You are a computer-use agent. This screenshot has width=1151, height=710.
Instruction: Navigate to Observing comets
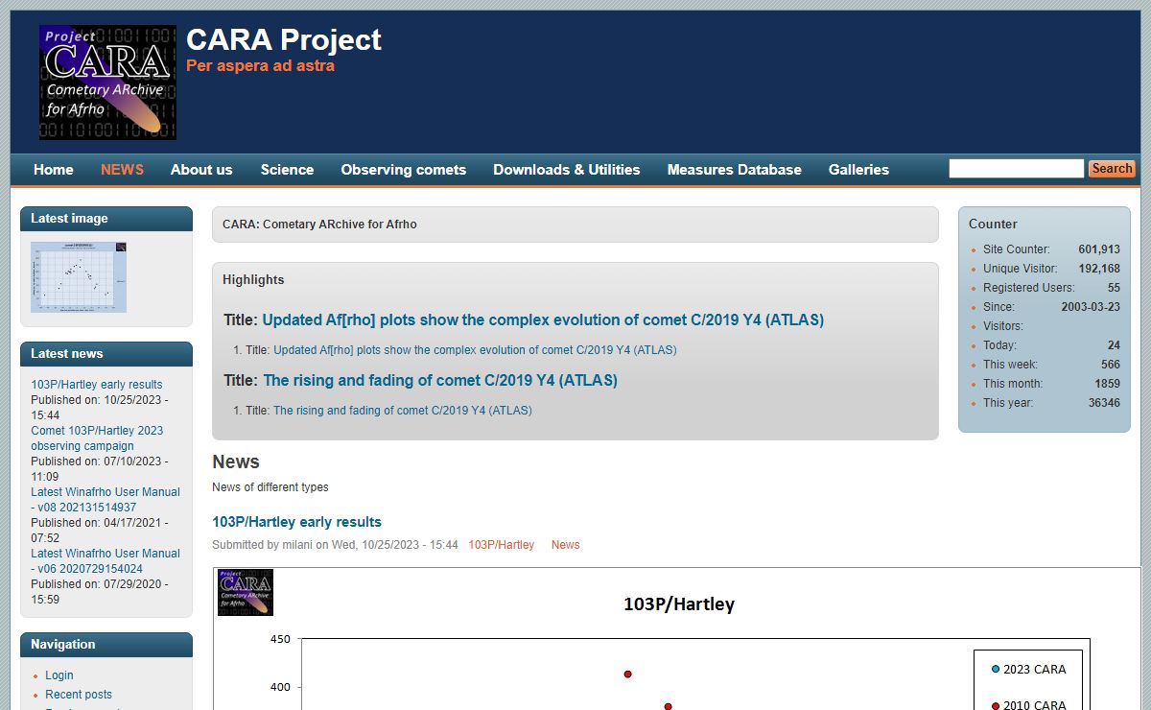click(403, 170)
